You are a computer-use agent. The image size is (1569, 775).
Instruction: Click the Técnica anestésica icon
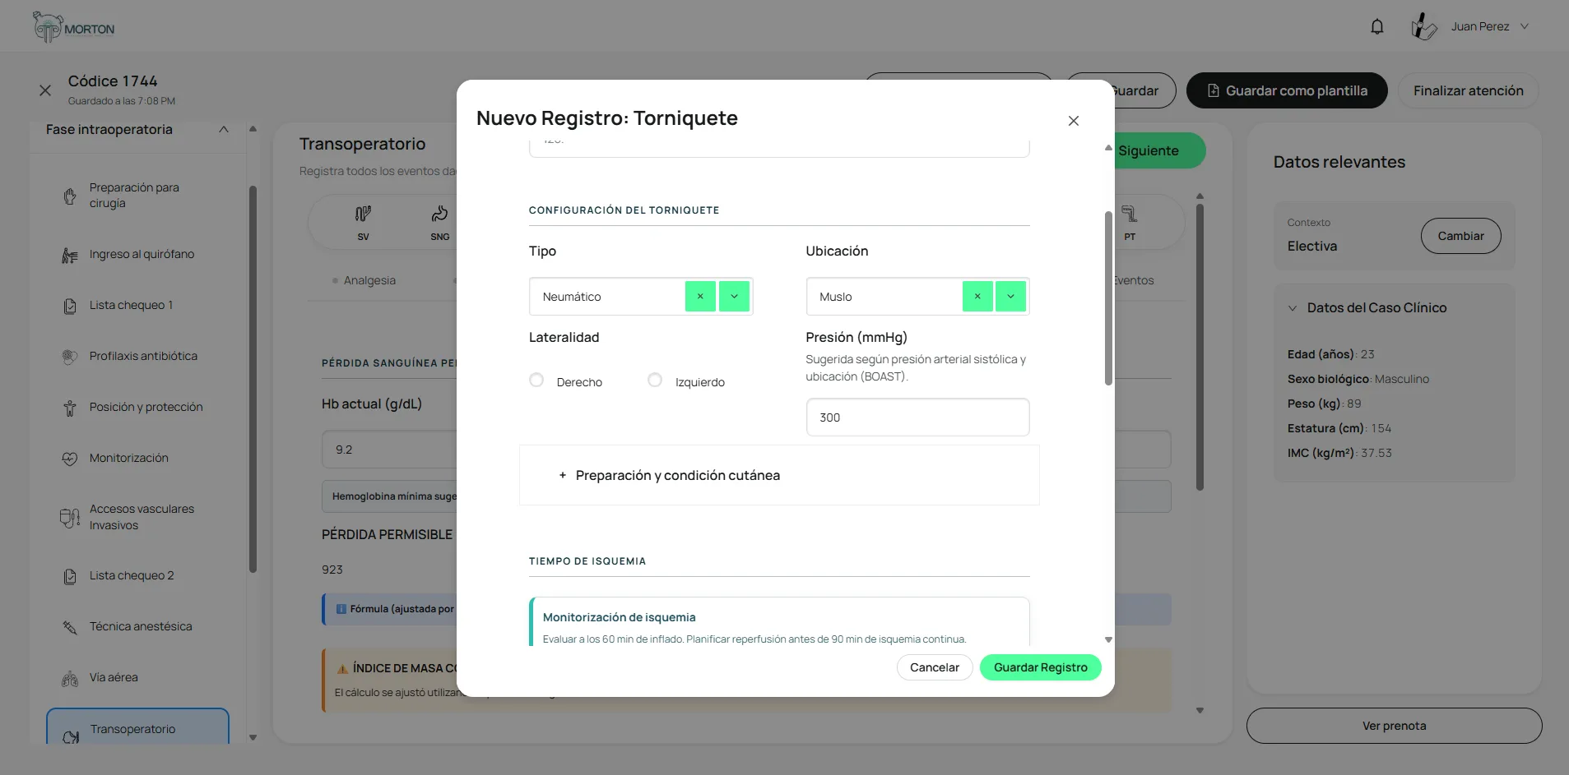pos(70,628)
